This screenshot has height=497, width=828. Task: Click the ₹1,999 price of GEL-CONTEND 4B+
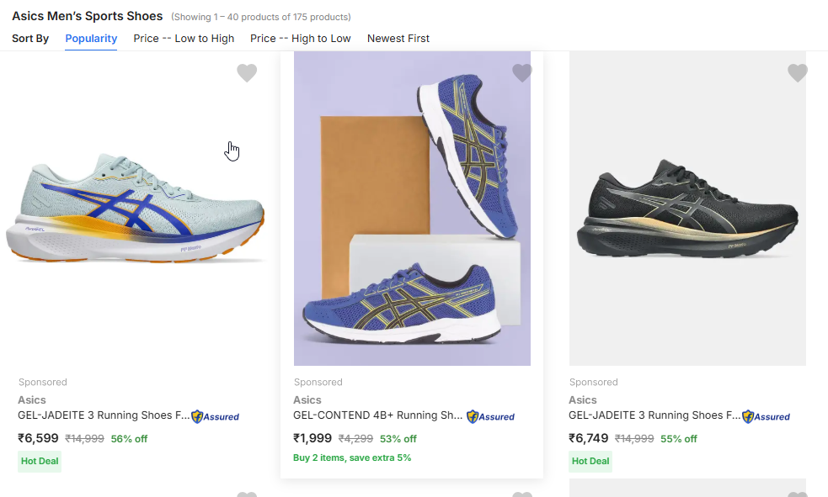[x=313, y=438]
